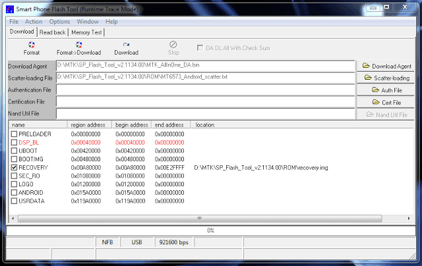Viewport: 422px width, 266px height.
Task: Check the UBOOT partition checkbox
Action: (x=15, y=151)
